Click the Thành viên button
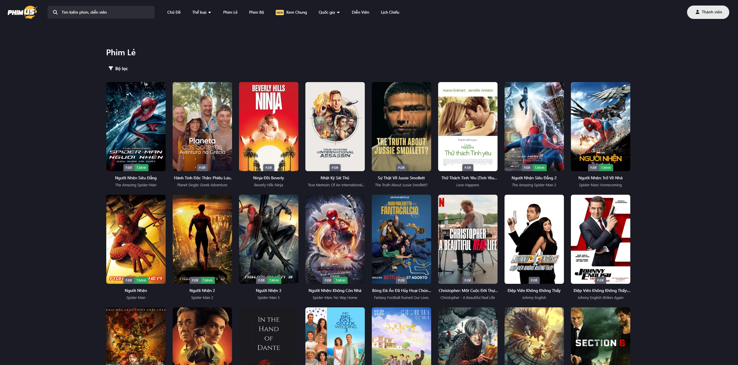Viewport: 738px width, 365px height. [x=708, y=12]
